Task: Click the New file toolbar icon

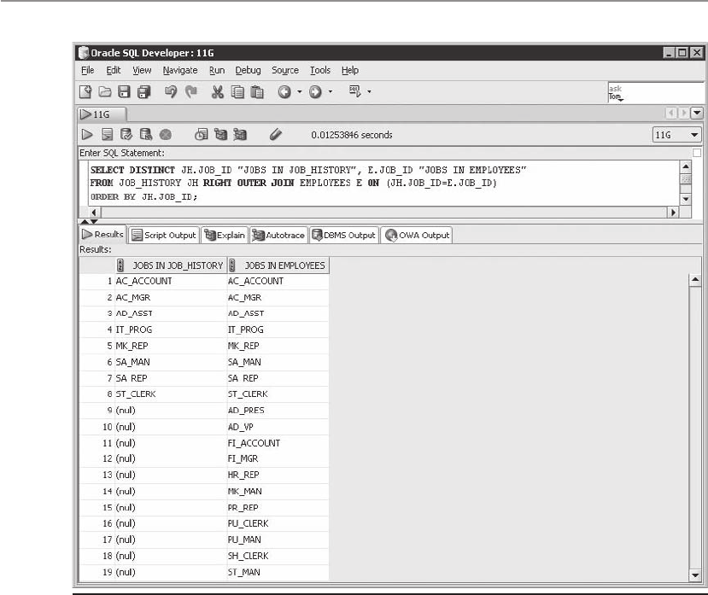Action: [x=85, y=92]
